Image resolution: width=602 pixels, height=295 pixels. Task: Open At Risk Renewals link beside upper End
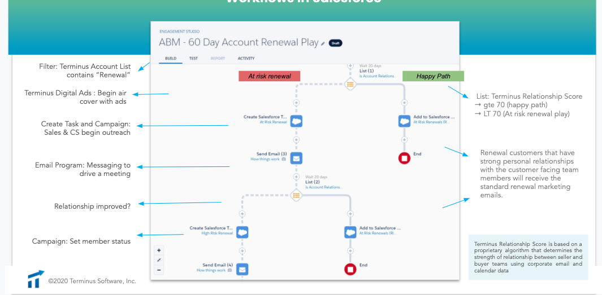(x=431, y=122)
